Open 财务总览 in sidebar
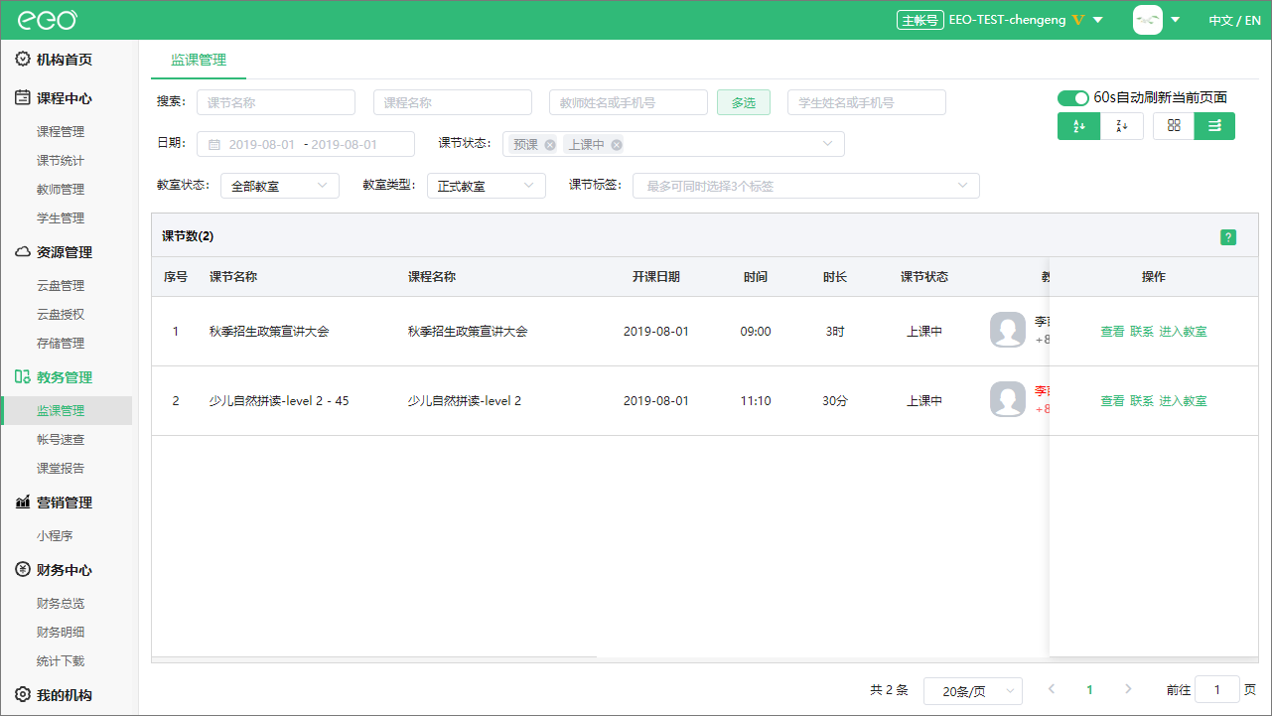Viewport: 1272px width, 716px height. pyautogui.click(x=61, y=604)
